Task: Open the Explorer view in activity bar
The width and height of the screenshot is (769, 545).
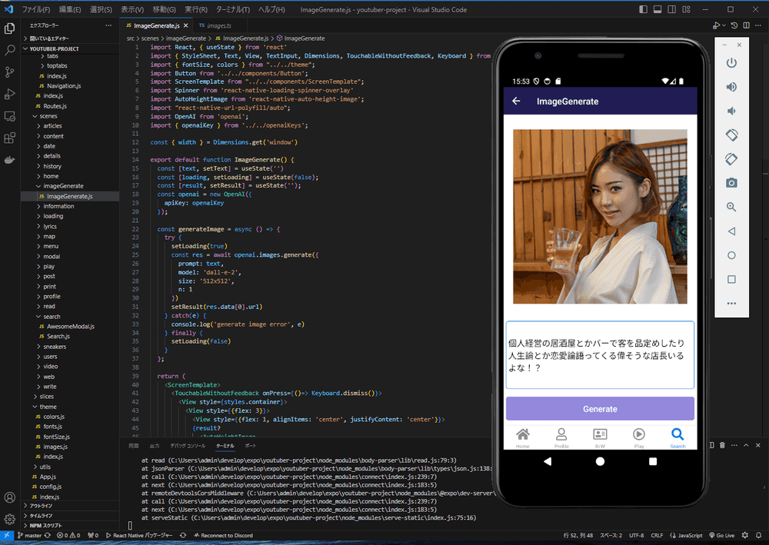Action: [9, 28]
